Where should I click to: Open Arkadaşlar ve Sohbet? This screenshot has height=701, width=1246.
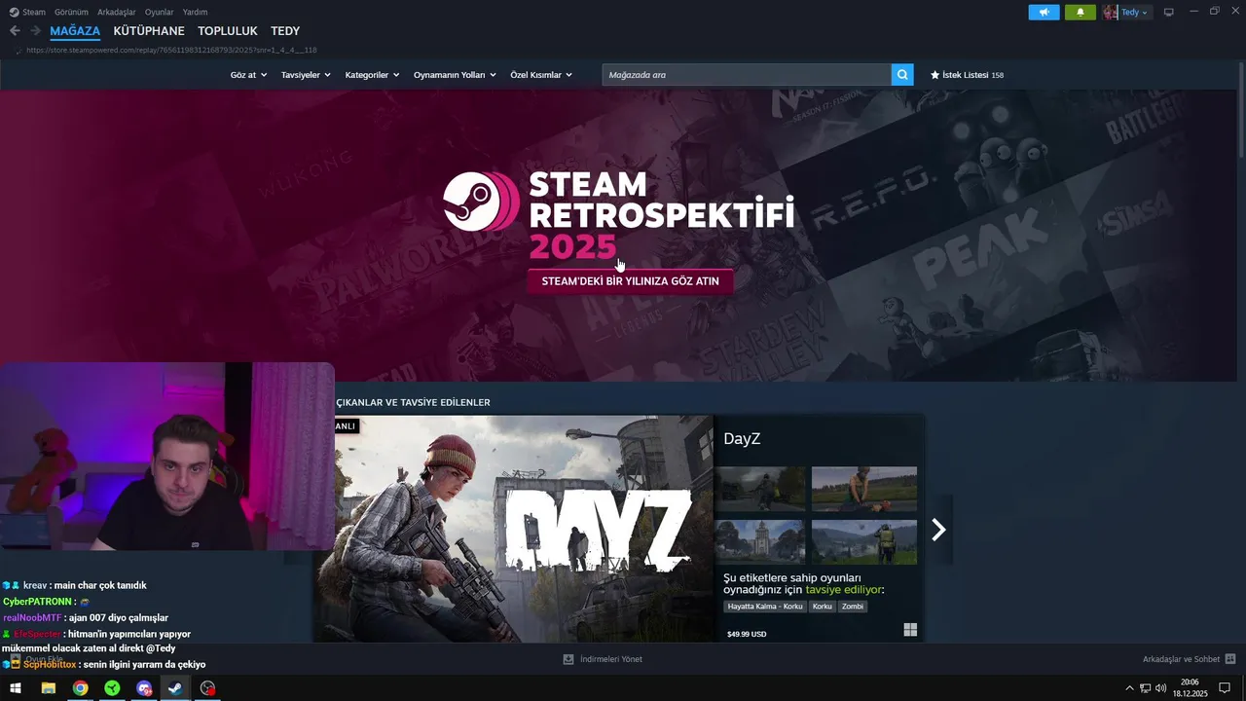point(1181,659)
